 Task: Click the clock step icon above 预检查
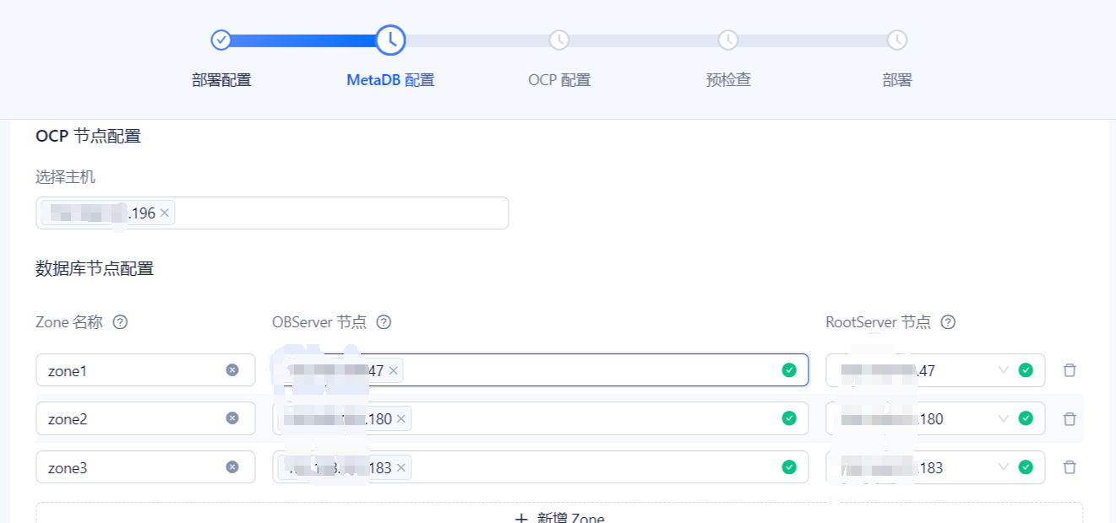pos(728,40)
